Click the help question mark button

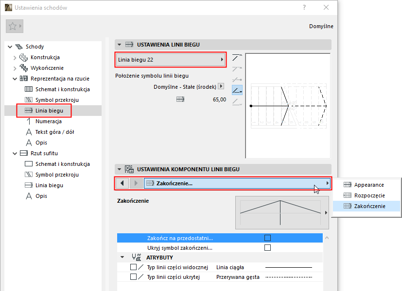tap(304, 7)
